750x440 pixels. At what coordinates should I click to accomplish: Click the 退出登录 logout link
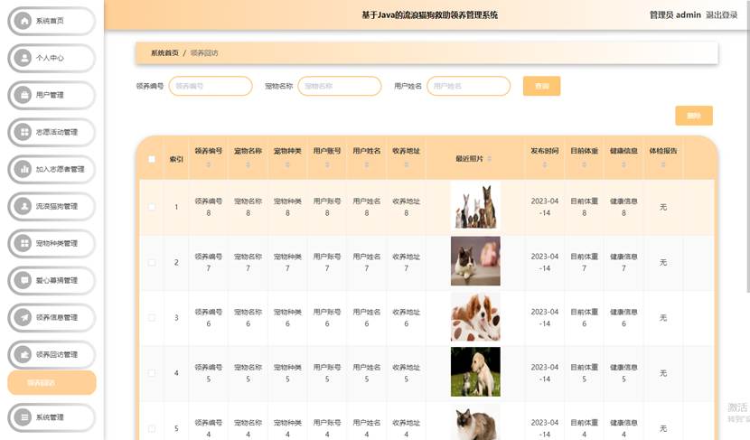coord(721,15)
